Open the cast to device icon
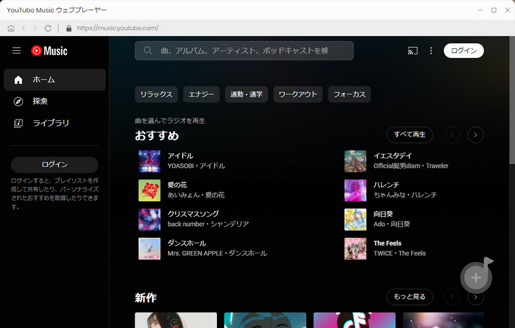The image size is (515, 328). tap(413, 51)
